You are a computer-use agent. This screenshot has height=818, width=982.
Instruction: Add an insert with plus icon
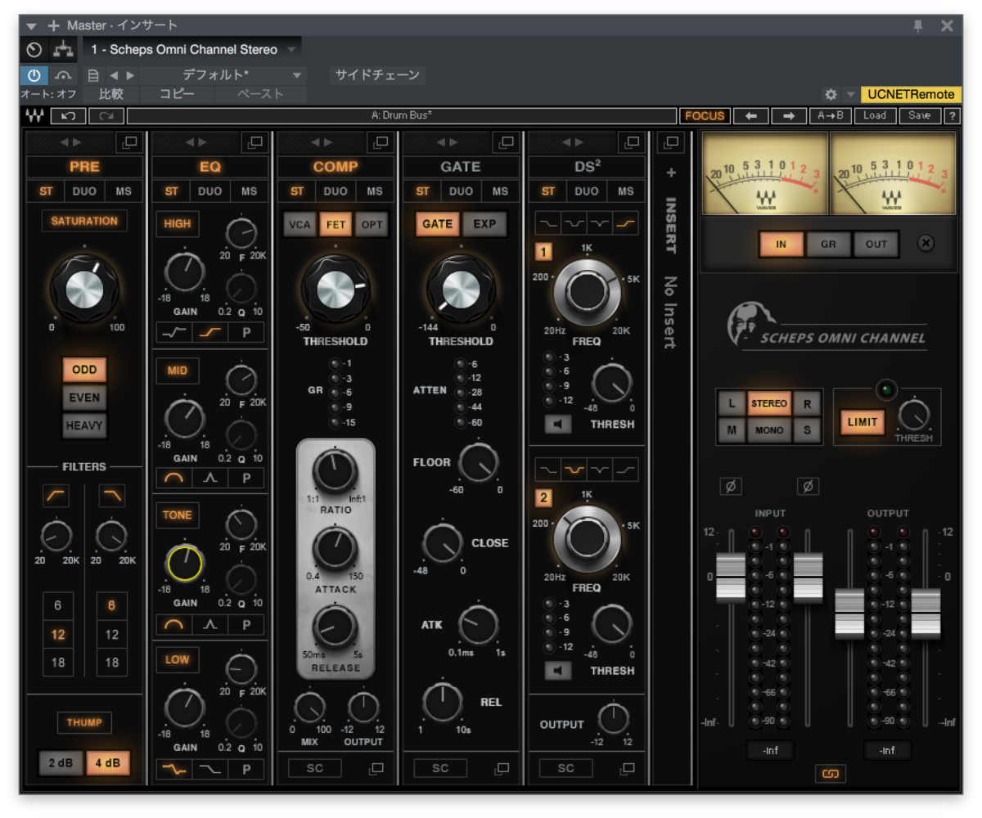coord(671,173)
